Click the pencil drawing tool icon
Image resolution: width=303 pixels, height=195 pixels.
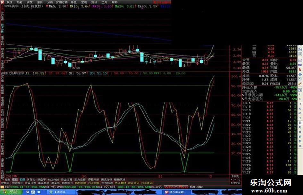click(300, 84)
